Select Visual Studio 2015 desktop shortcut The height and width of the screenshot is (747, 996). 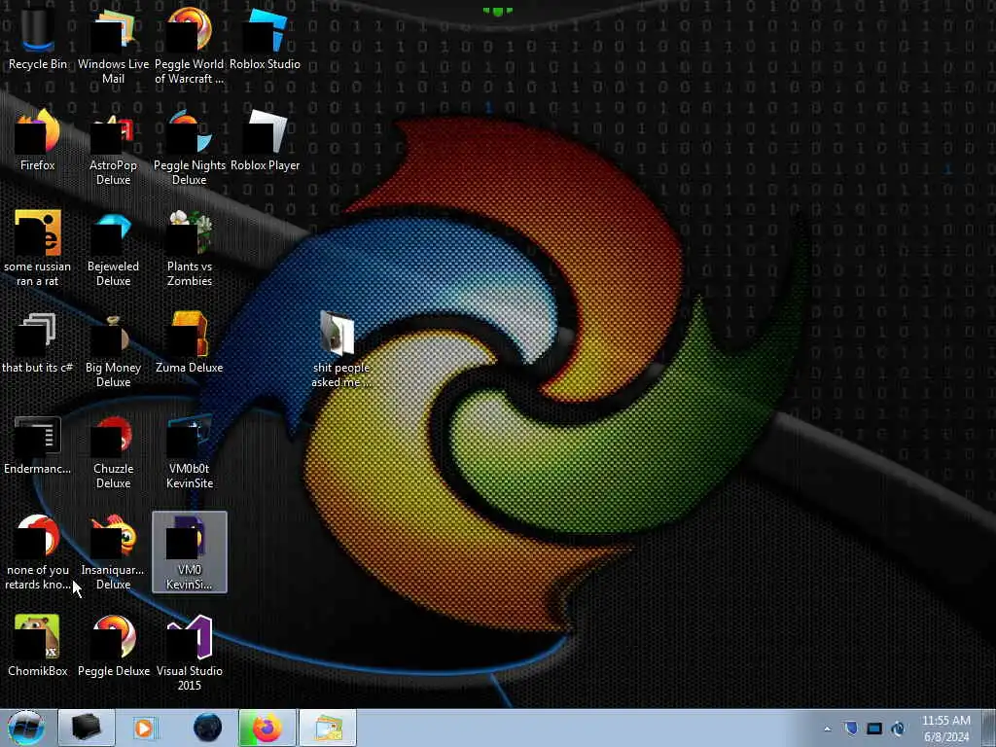[190, 653]
